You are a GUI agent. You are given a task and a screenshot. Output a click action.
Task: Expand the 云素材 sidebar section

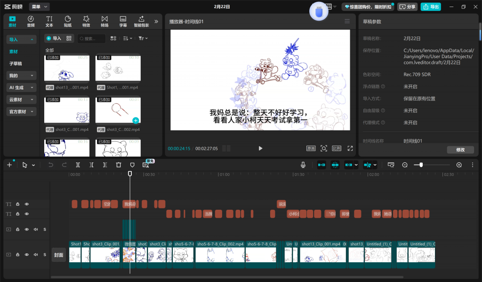pos(22,99)
